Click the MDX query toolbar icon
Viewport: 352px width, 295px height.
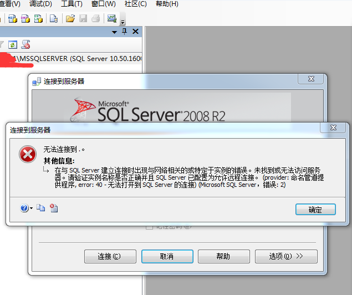pyautogui.click(x=12, y=18)
